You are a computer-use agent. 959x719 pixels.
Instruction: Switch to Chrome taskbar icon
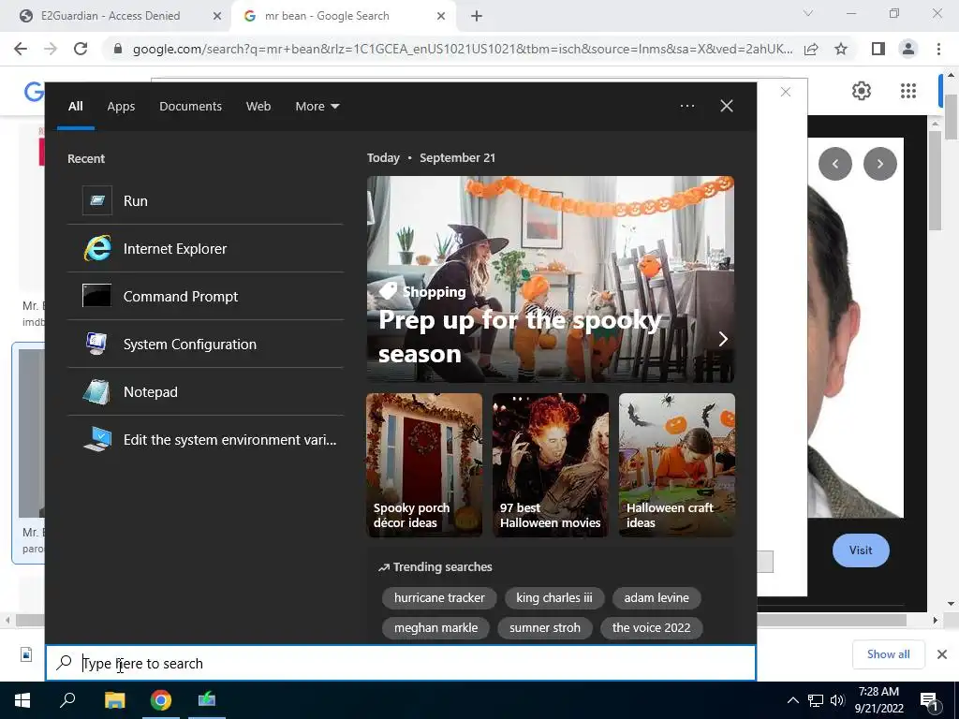click(161, 700)
